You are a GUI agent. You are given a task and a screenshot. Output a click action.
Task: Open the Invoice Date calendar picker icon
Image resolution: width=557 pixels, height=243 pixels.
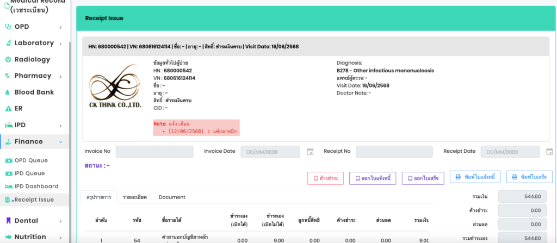coord(310,152)
